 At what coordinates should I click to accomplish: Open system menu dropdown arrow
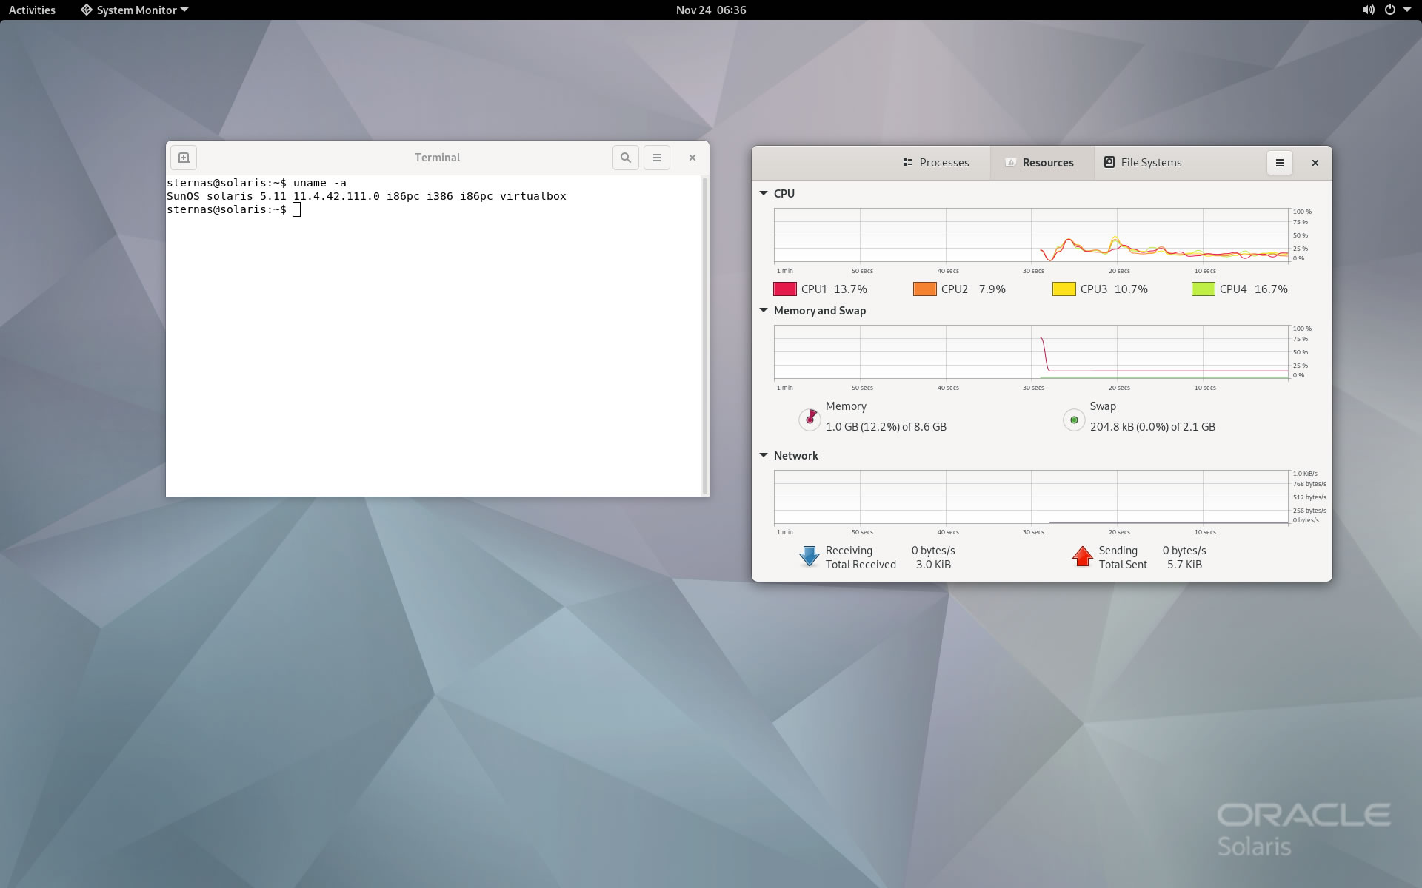pyautogui.click(x=1407, y=10)
